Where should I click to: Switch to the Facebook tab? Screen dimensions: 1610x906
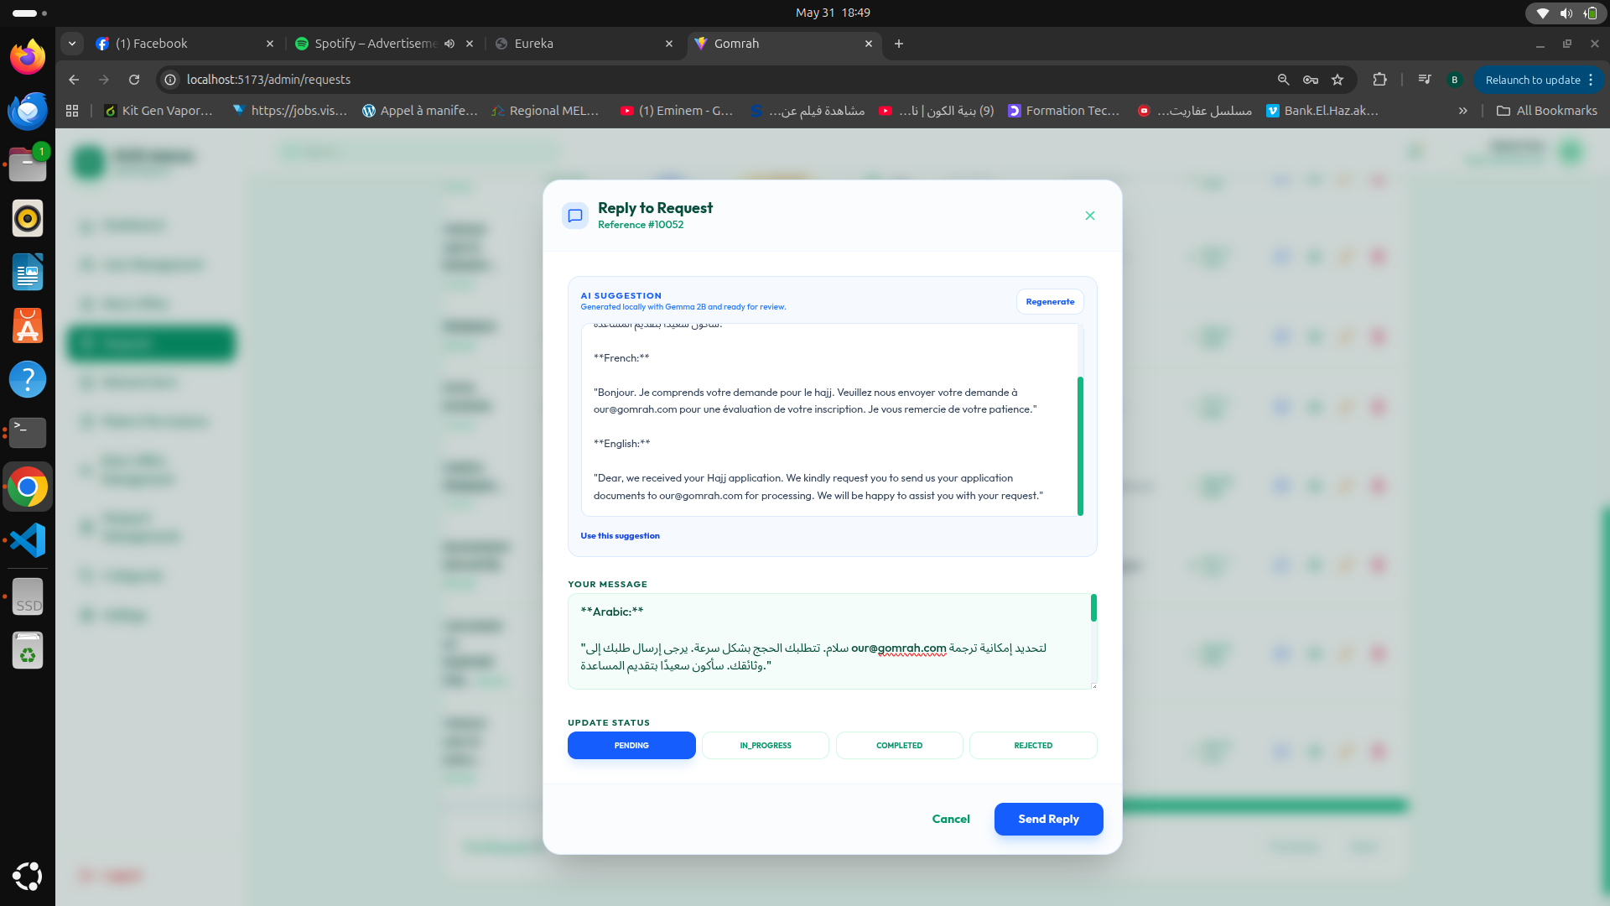pyautogui.click(x=184, y=44)
